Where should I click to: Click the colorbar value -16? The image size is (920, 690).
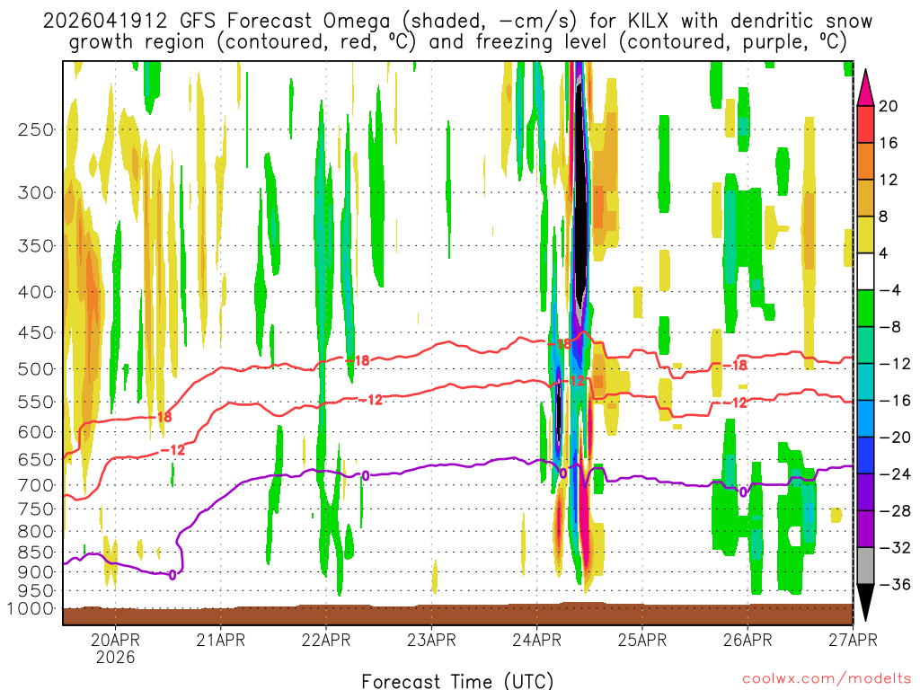(895, 400)
